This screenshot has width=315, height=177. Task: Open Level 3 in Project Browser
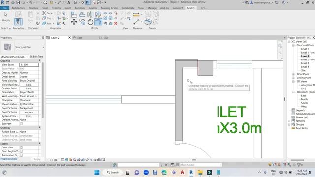pyautogui.click(x=305, y=63)
